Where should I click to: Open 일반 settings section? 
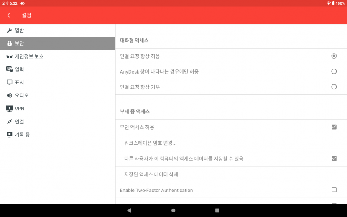58,31
